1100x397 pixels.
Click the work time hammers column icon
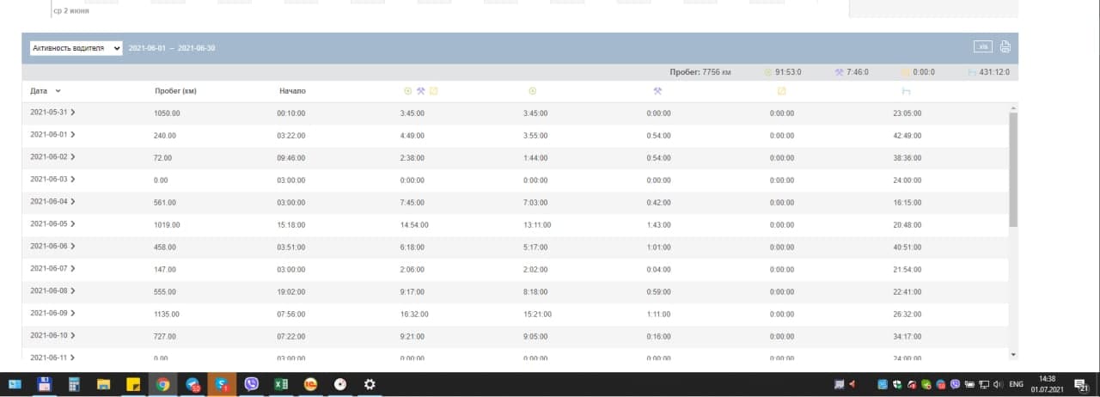tap(657, 91)
